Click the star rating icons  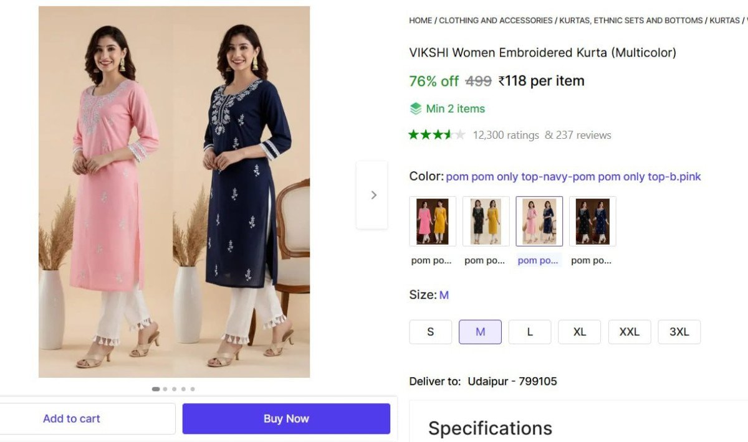coord(437,134)
